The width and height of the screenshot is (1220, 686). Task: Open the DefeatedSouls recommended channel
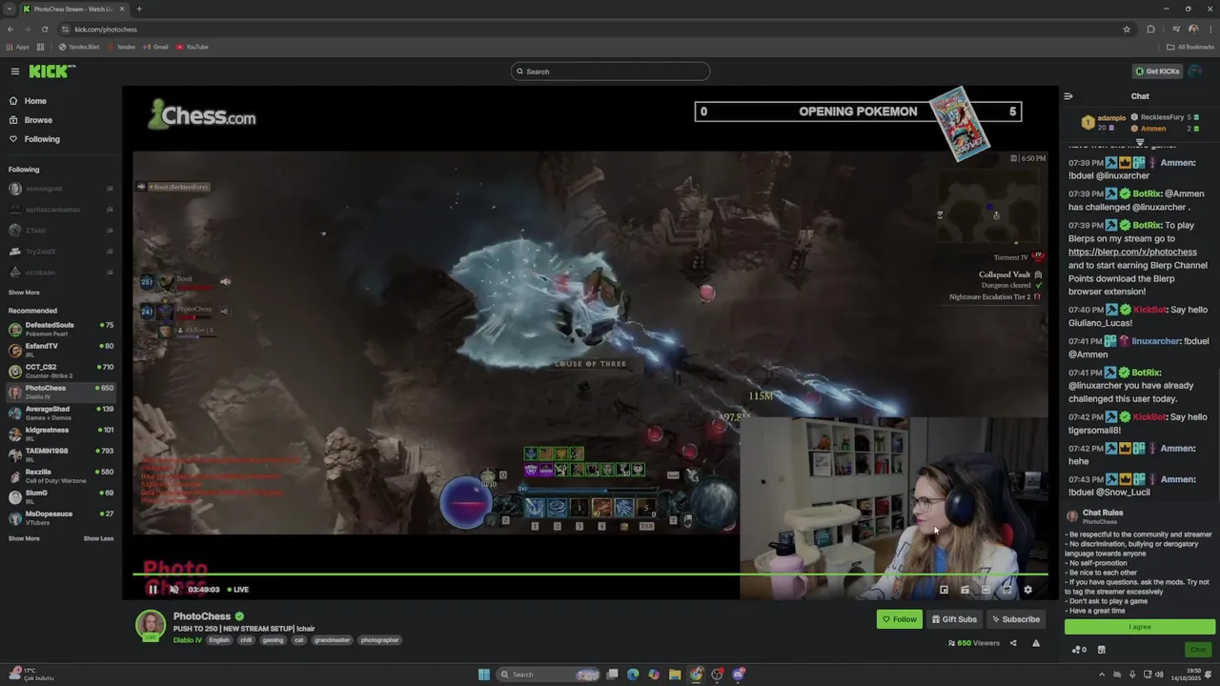pyautogui.click(x=61, y=330)
